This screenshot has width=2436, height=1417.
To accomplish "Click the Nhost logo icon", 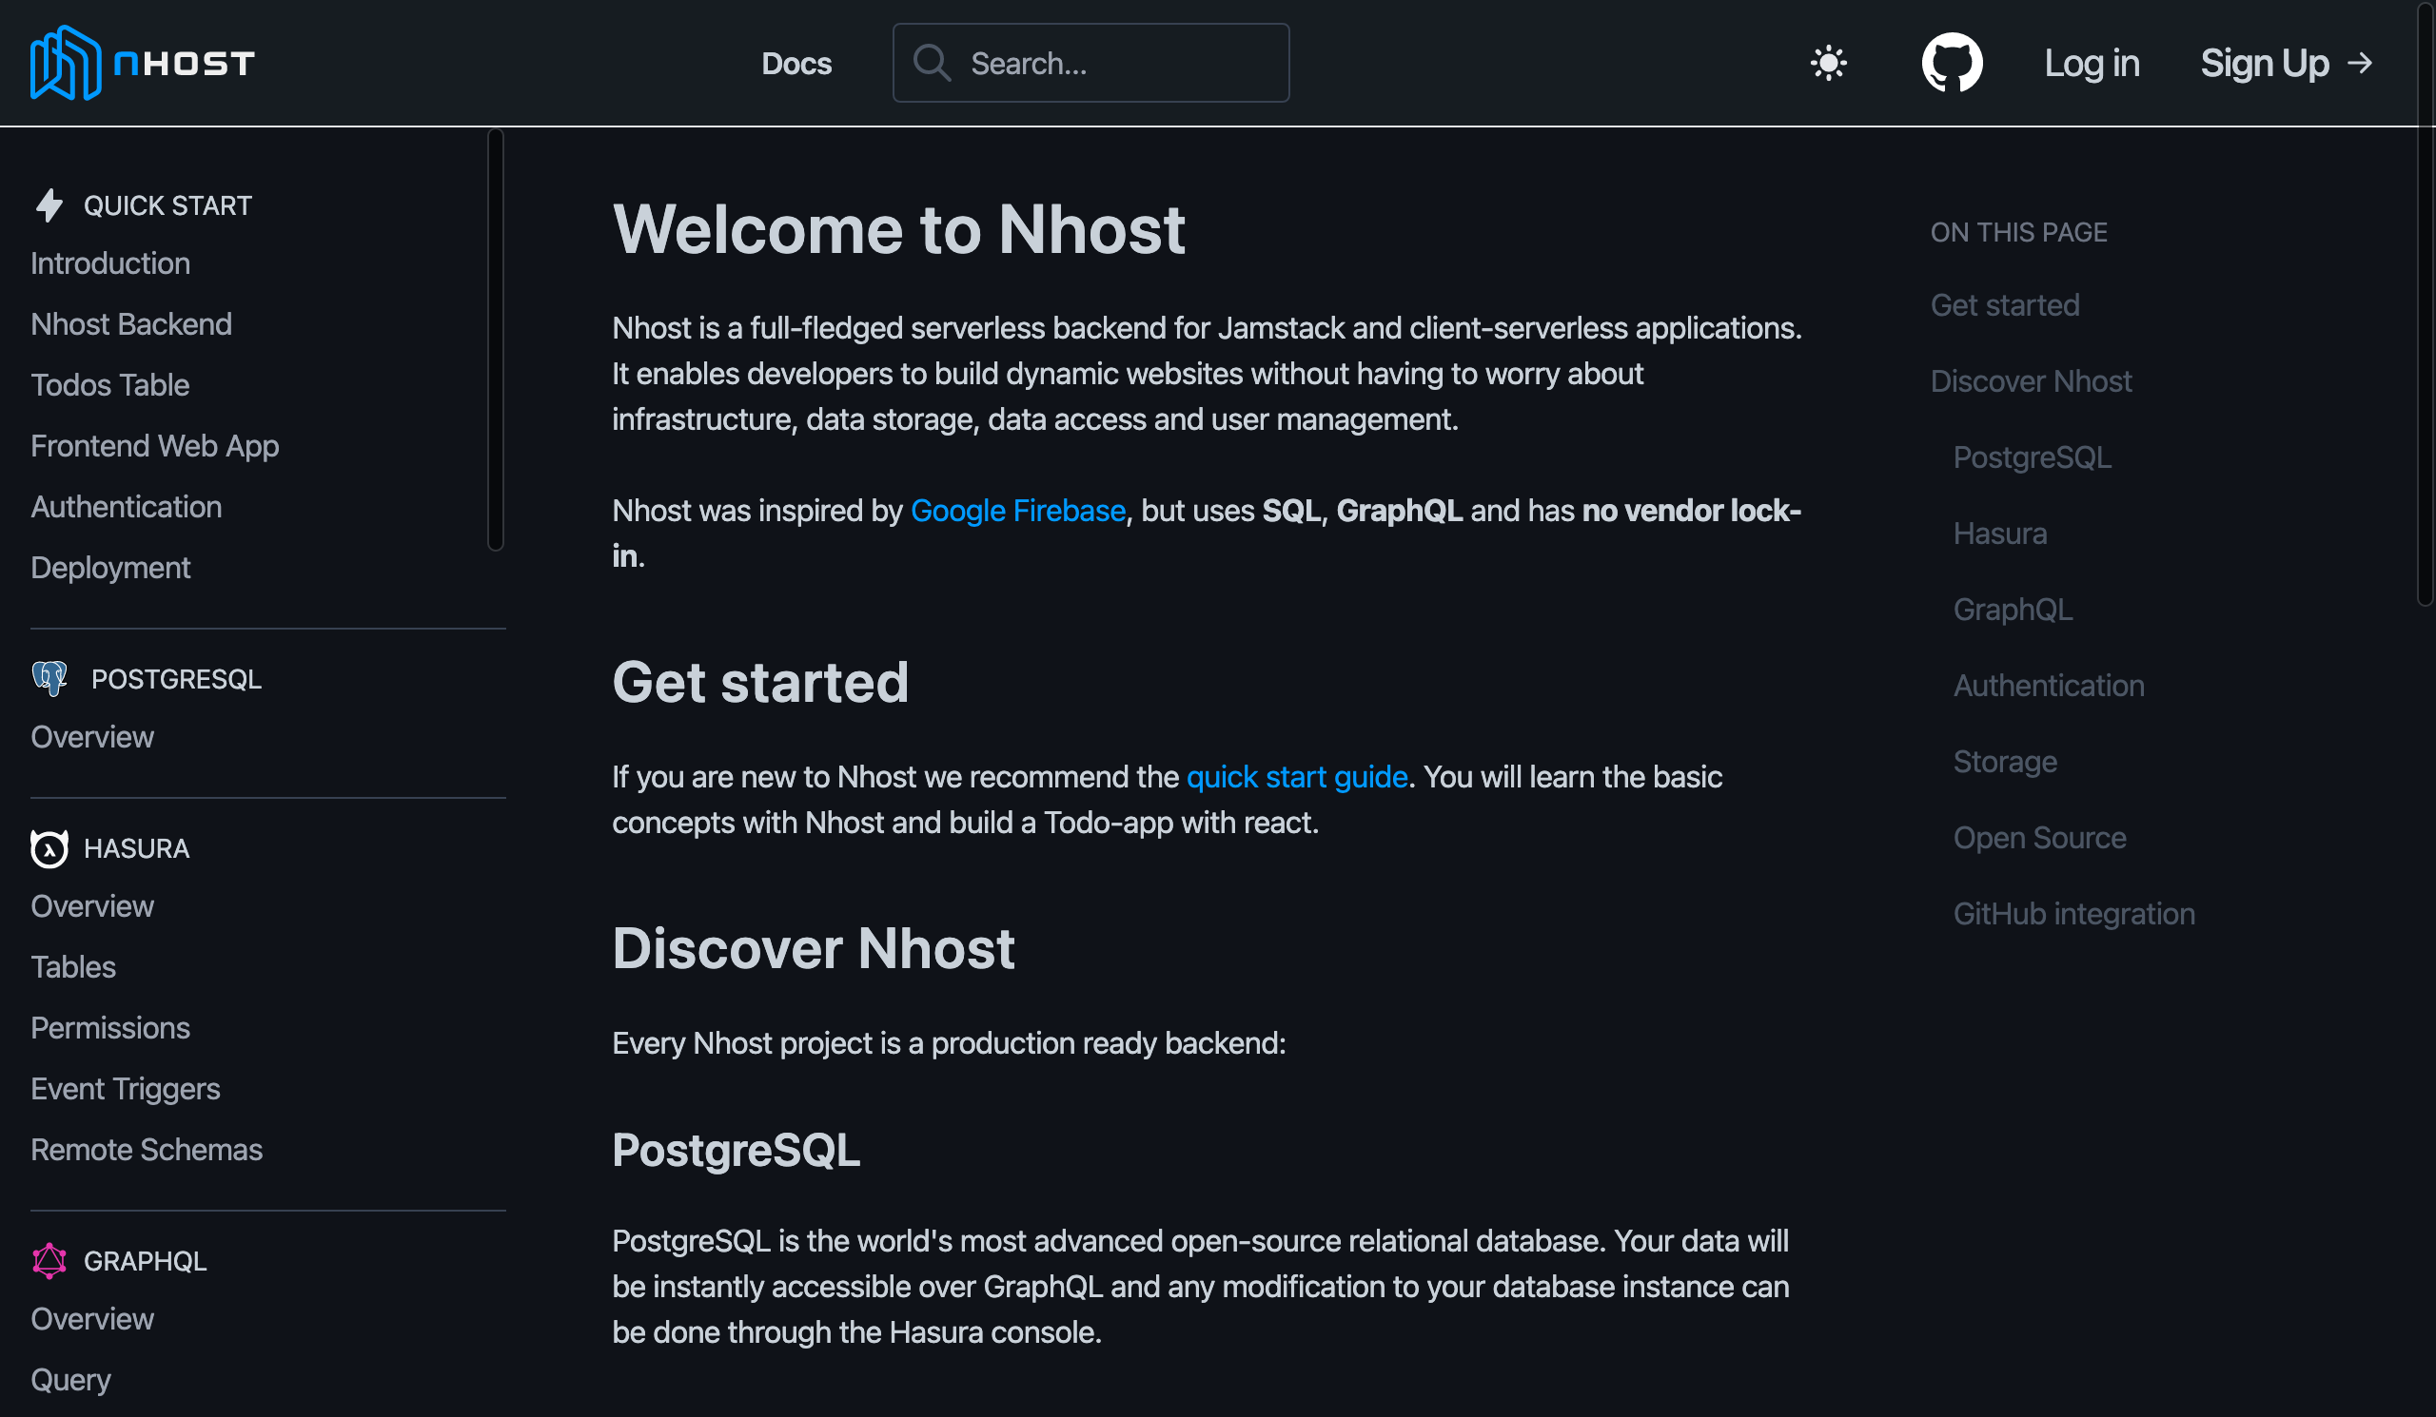I will coord(65,63).
